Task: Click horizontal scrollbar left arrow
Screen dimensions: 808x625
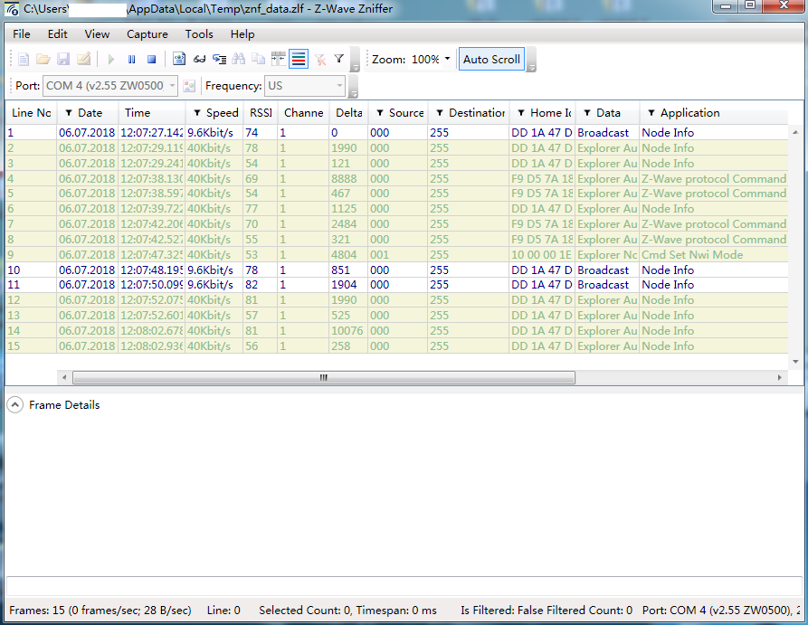Action: [64, 378]
